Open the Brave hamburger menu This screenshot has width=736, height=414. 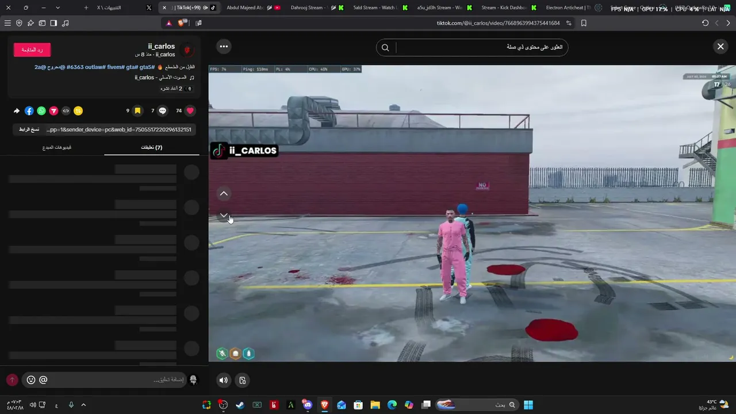click(x=7, y=23)
